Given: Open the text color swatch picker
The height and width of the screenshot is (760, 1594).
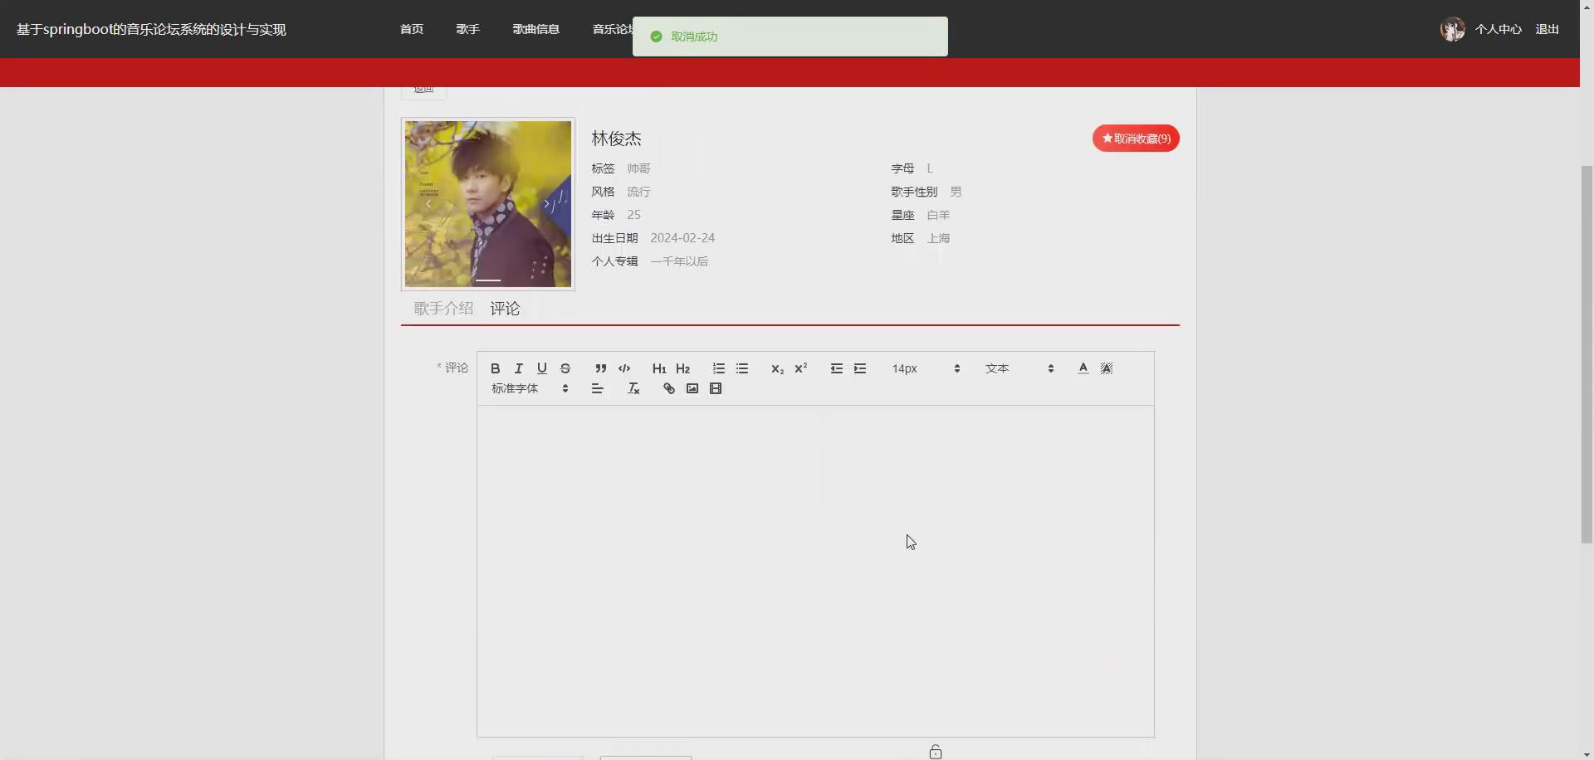Looking at the screenshot, I should [x=1083, y=368].
